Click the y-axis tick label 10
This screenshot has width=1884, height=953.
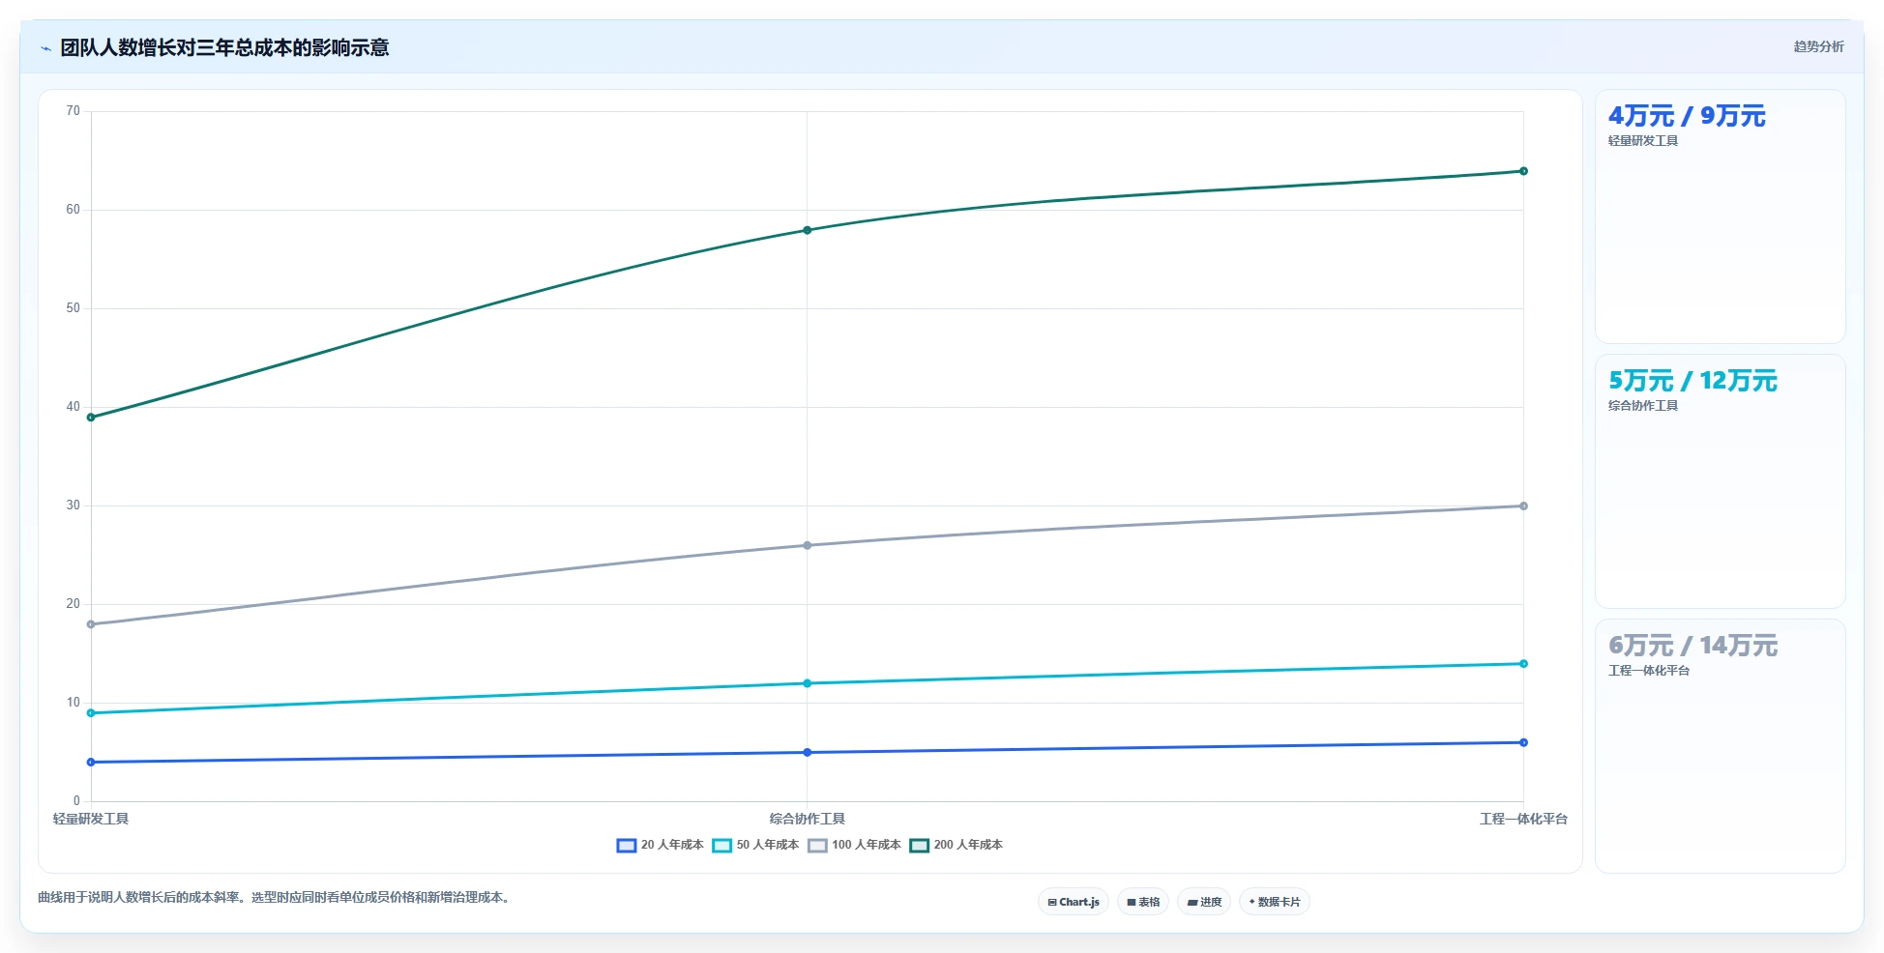click(x=74, y=703)
